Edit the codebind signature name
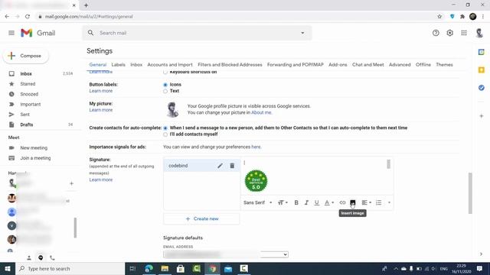 click(220, 166)
